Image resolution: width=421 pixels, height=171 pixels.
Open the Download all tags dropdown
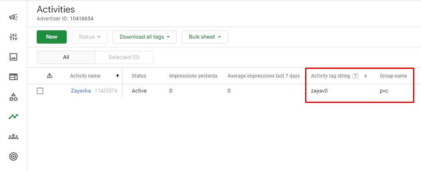(x=145, y=37)
